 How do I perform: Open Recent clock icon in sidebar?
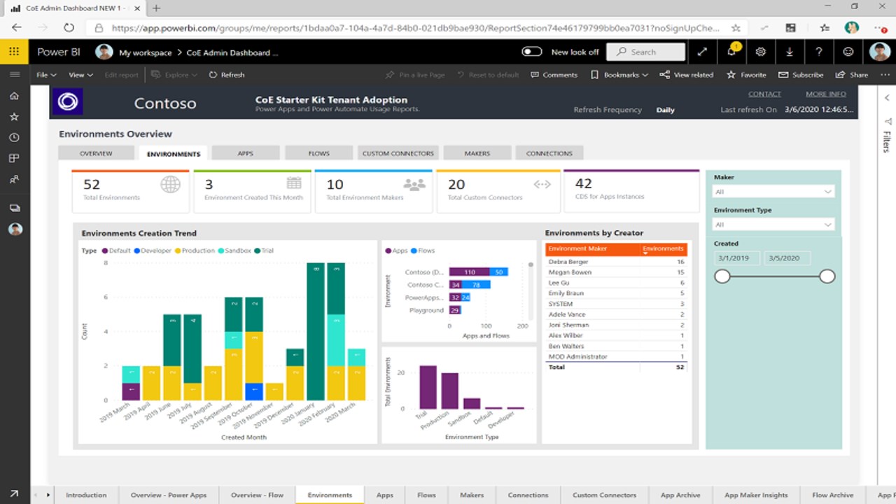(14, 138)
